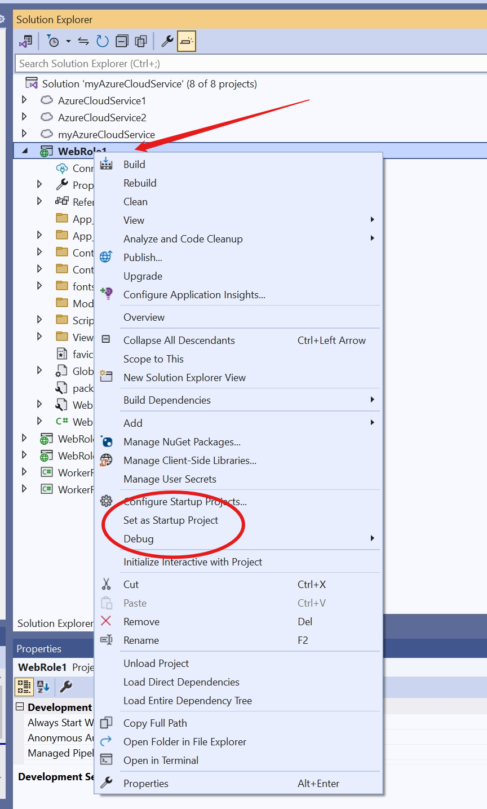Toggle the Preview Selected Items button
This screenshot has height=809, width=487.
click(187, 41)
